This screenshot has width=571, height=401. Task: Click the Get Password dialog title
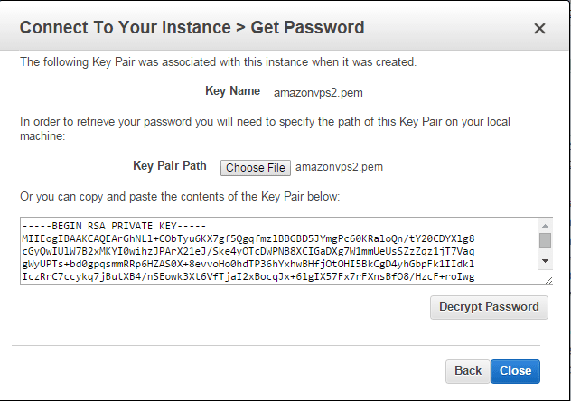(192, 28)
